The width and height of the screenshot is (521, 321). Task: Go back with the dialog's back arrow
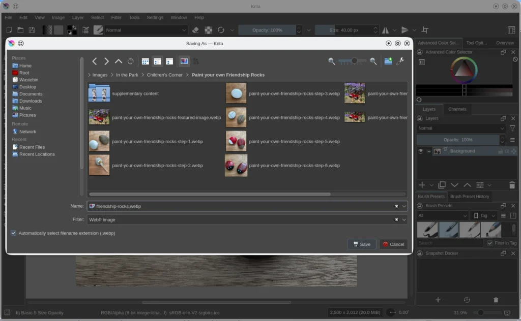click(94, 61)
